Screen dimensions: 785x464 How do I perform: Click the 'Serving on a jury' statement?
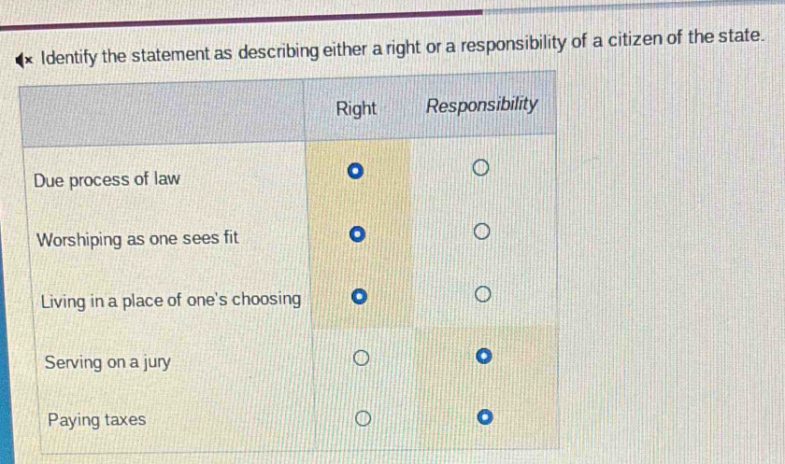[x=107, y=361]
